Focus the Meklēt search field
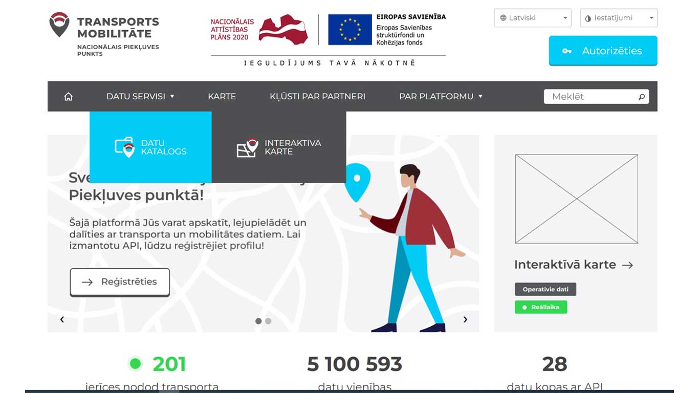The width and height of the screenshot is (699, 393). (x=596, y=96)
